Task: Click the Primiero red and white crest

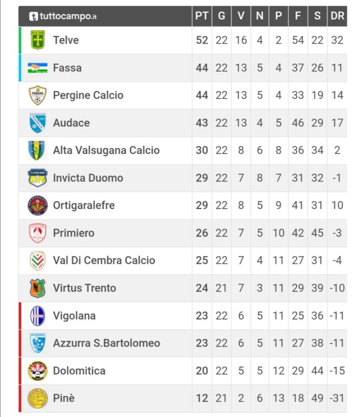Action: tap(37, 233)
